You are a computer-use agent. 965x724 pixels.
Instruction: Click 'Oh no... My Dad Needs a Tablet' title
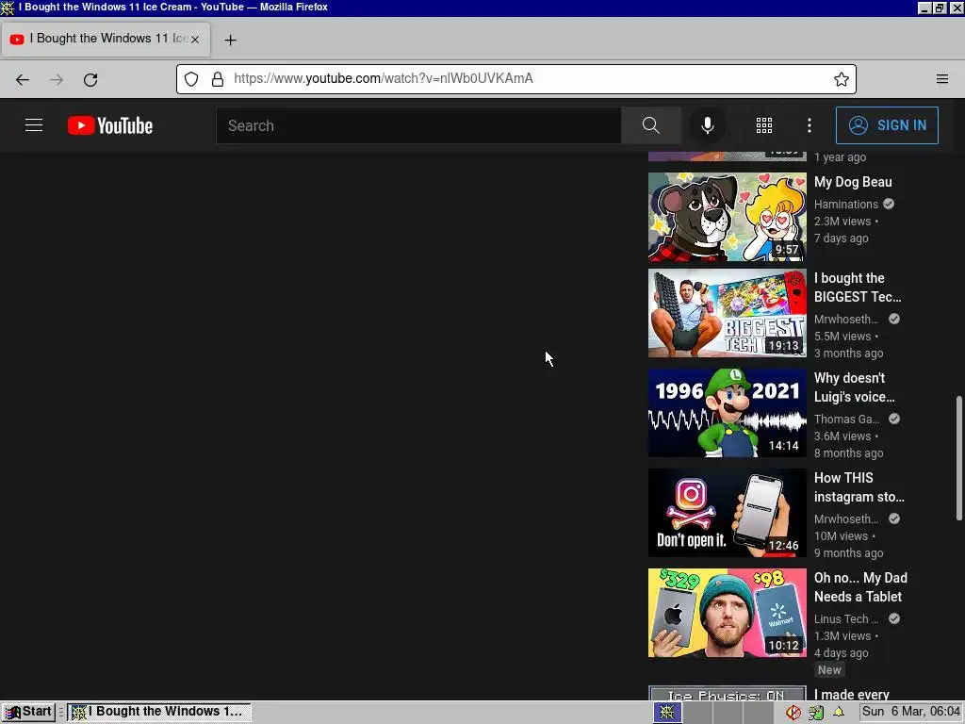tap(860, 587)
